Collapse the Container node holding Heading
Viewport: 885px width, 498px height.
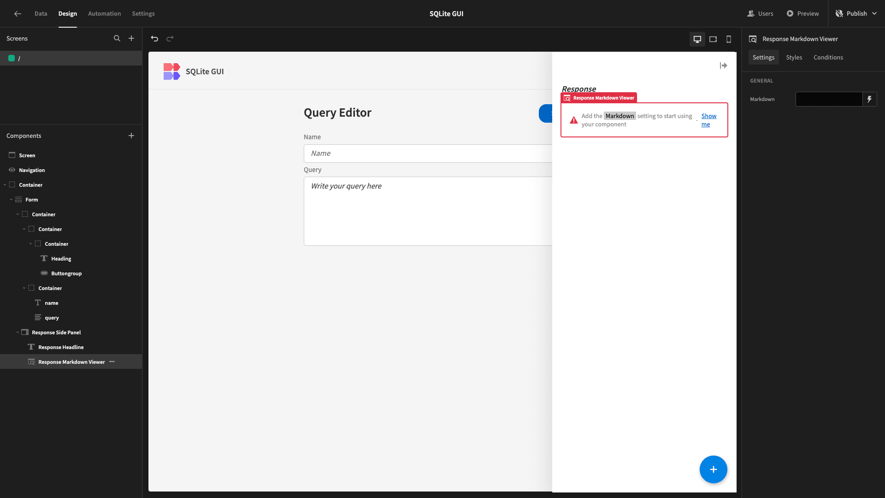click(x=30, y=244)
